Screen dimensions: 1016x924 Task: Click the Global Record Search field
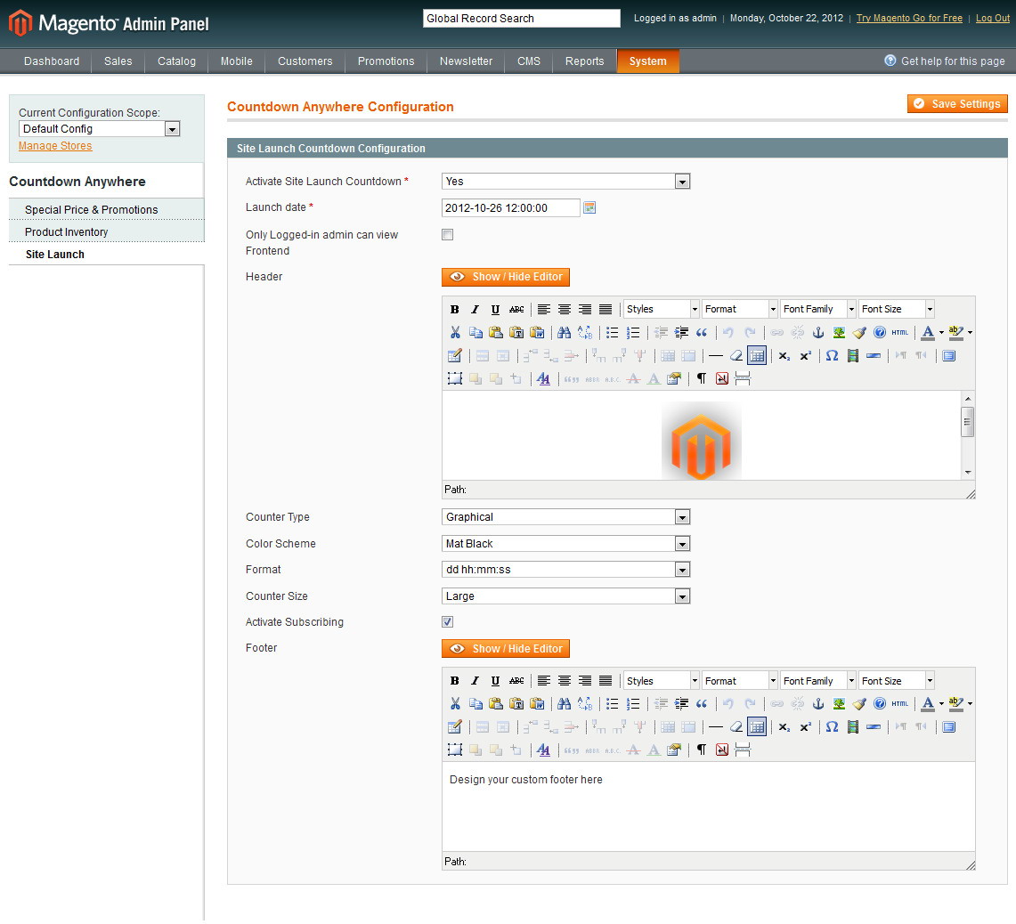pos(521,18)
